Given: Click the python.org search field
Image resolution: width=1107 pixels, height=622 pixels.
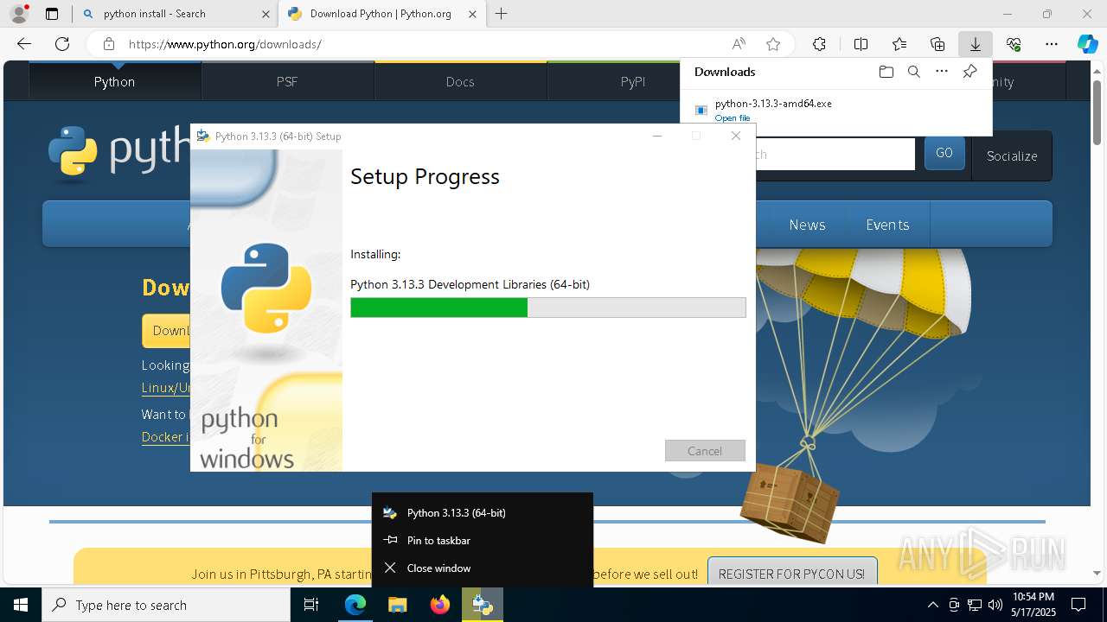Looking at the screenshot, I should pyautogui.click(x=835, y=155).
